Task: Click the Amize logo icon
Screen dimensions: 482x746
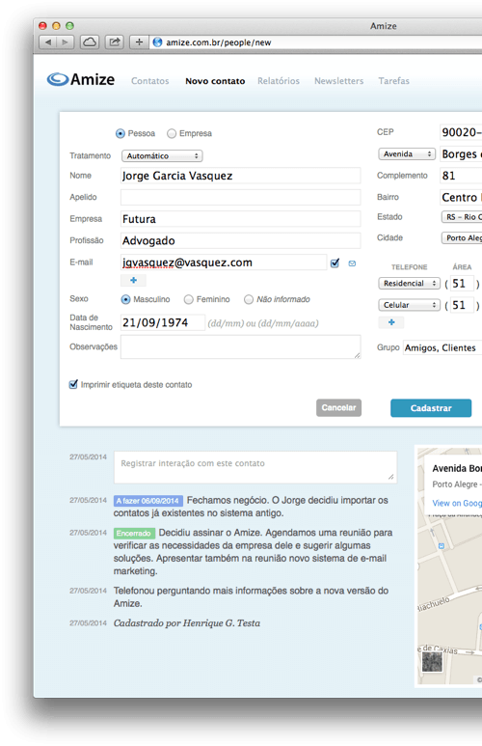Action: (x=58, y=79)
